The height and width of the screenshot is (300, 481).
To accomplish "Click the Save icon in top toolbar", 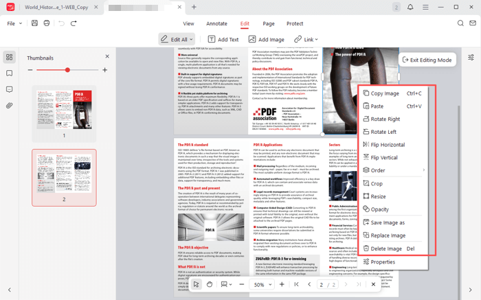I will tap(34, 23).
